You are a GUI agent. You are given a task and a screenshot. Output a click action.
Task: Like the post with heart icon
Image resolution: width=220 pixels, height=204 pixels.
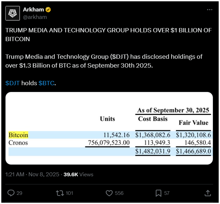pyautogui.click(x=109, y=193)
